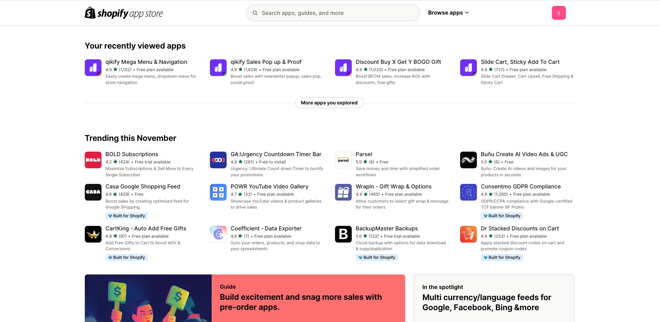Click Built for Shopify badge under CartKing
The image size is (660, 322).
[x=127, y=257]
